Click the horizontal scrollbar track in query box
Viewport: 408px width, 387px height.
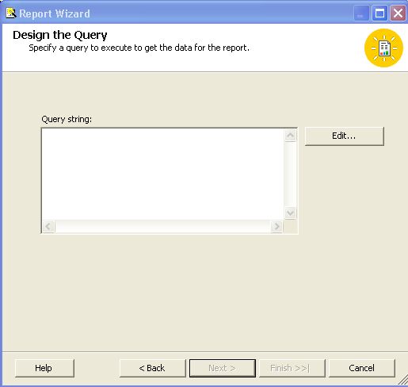tap(162, 227)
